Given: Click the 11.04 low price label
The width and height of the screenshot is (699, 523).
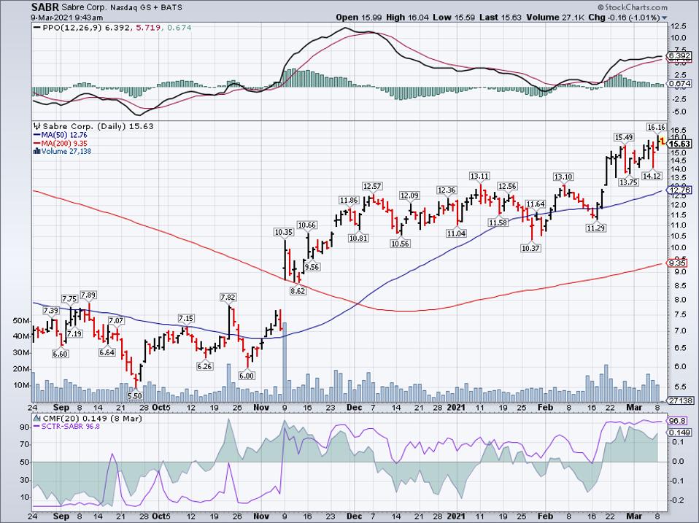Looking at the screenshot, I should tap(456, 233).
